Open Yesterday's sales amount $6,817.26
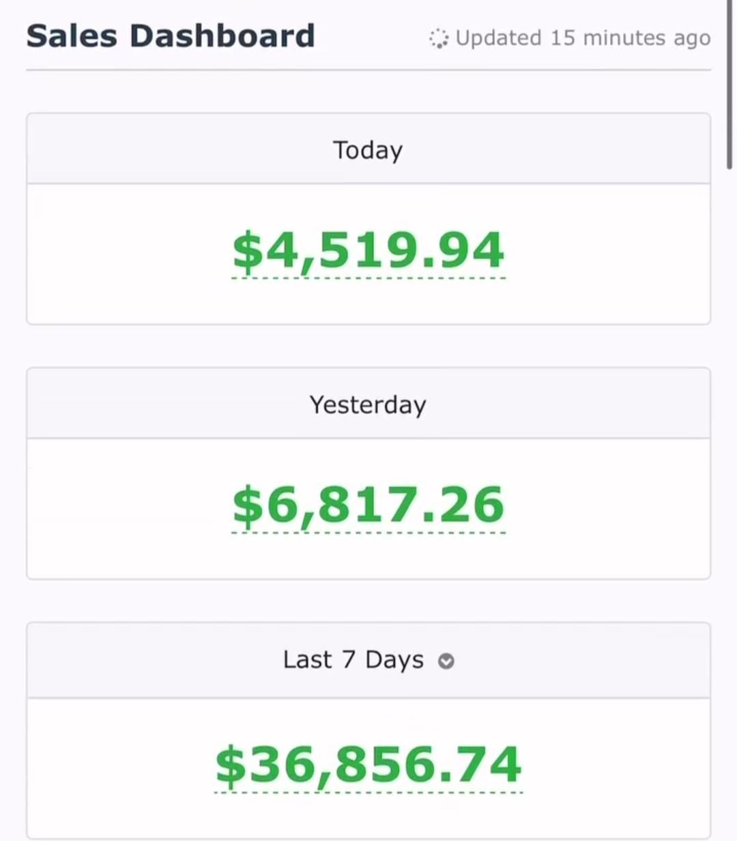 point(369,505)
